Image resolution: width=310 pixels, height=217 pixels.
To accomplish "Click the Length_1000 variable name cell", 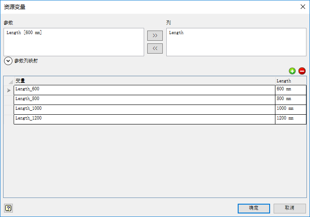I will pyautogui.click(x=145, y=109).
